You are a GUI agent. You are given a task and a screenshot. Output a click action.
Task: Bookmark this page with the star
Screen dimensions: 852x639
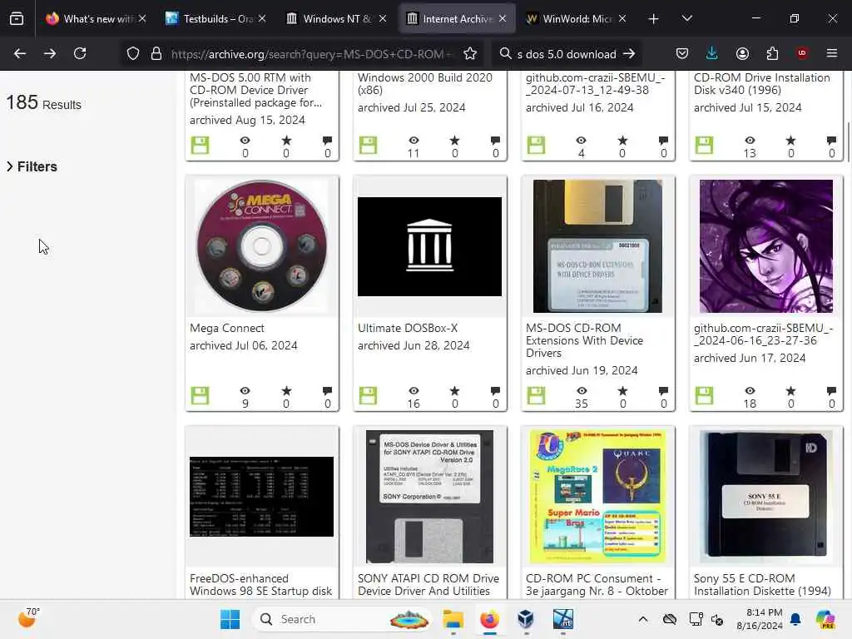coord(470,54)
